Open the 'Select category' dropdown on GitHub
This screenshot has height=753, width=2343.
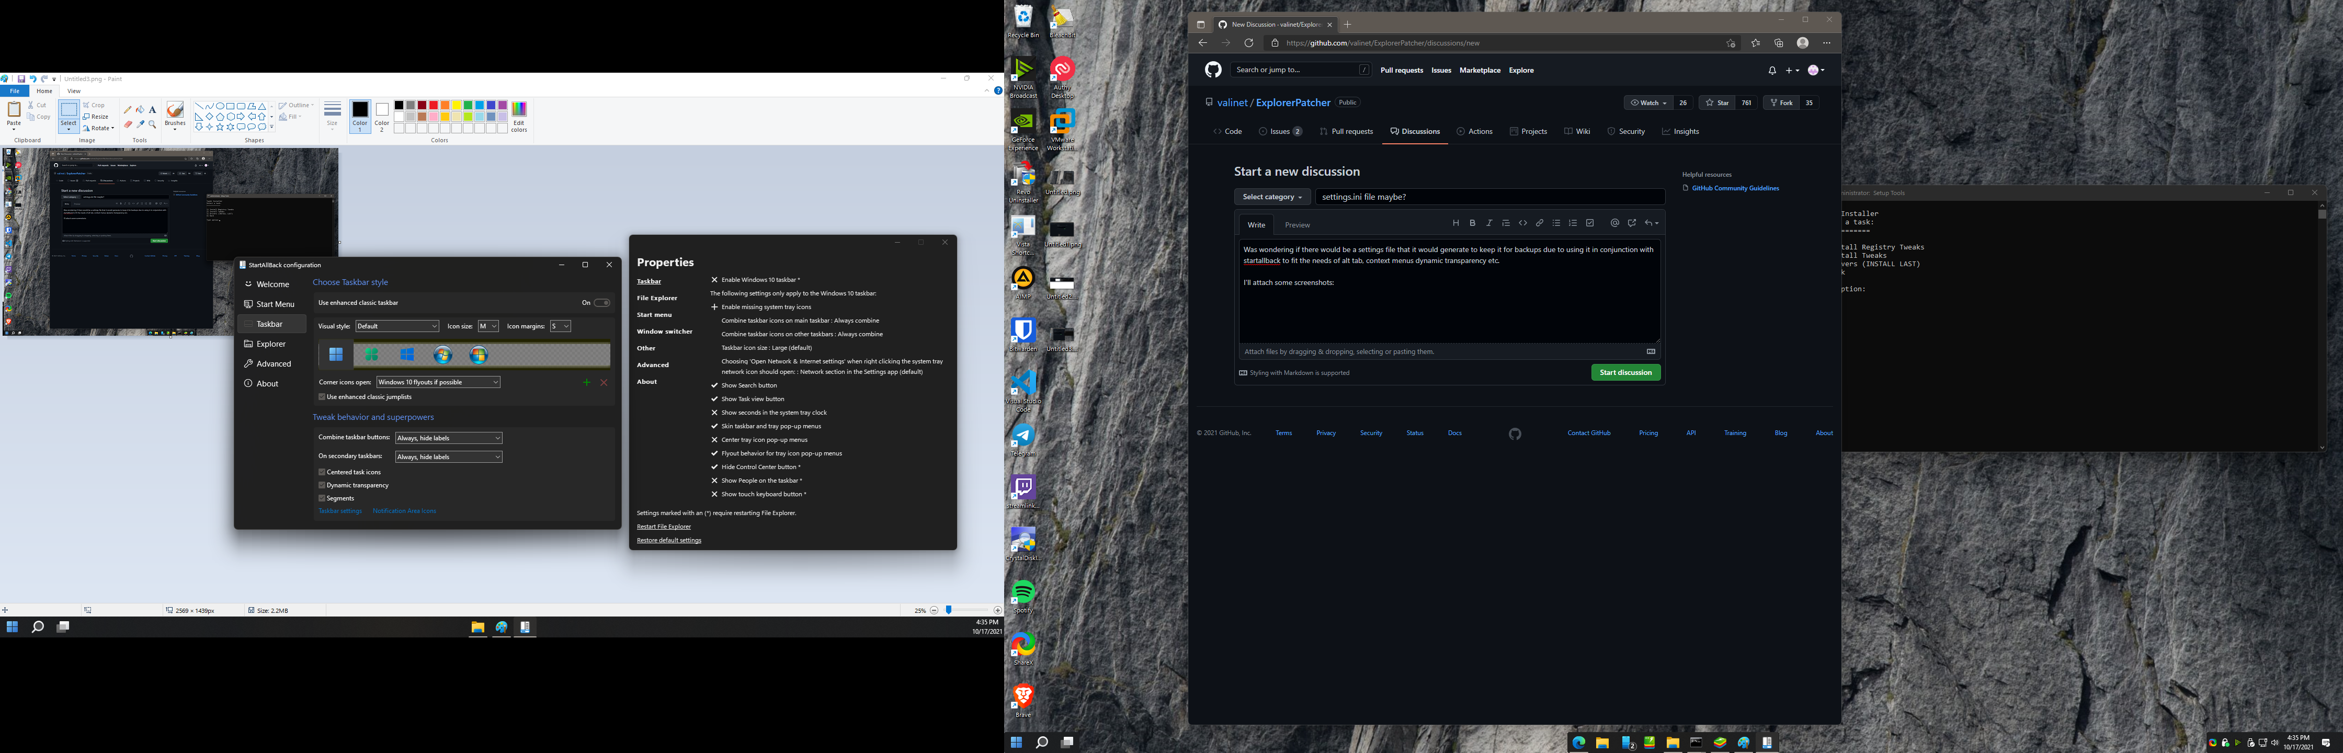pos(1271,197)
